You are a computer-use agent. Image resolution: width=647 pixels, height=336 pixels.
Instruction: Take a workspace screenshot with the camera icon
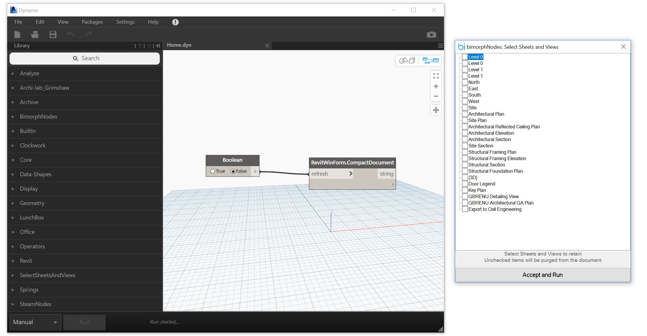(x=432, y=34)
